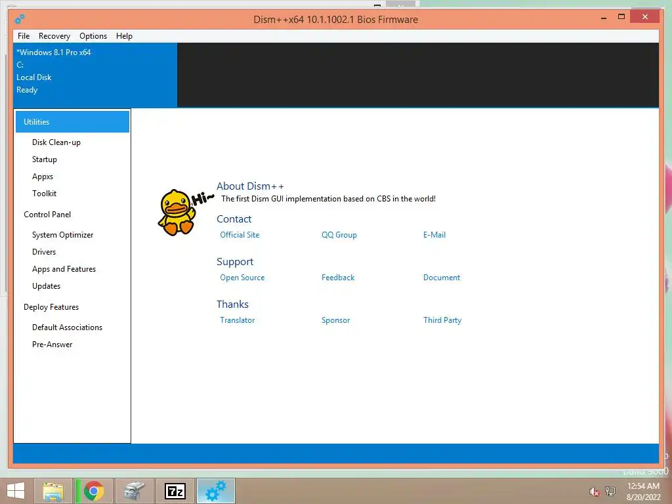Open the File menu
672x504 pixels.
pyautogui.click(x=24, y=36)
